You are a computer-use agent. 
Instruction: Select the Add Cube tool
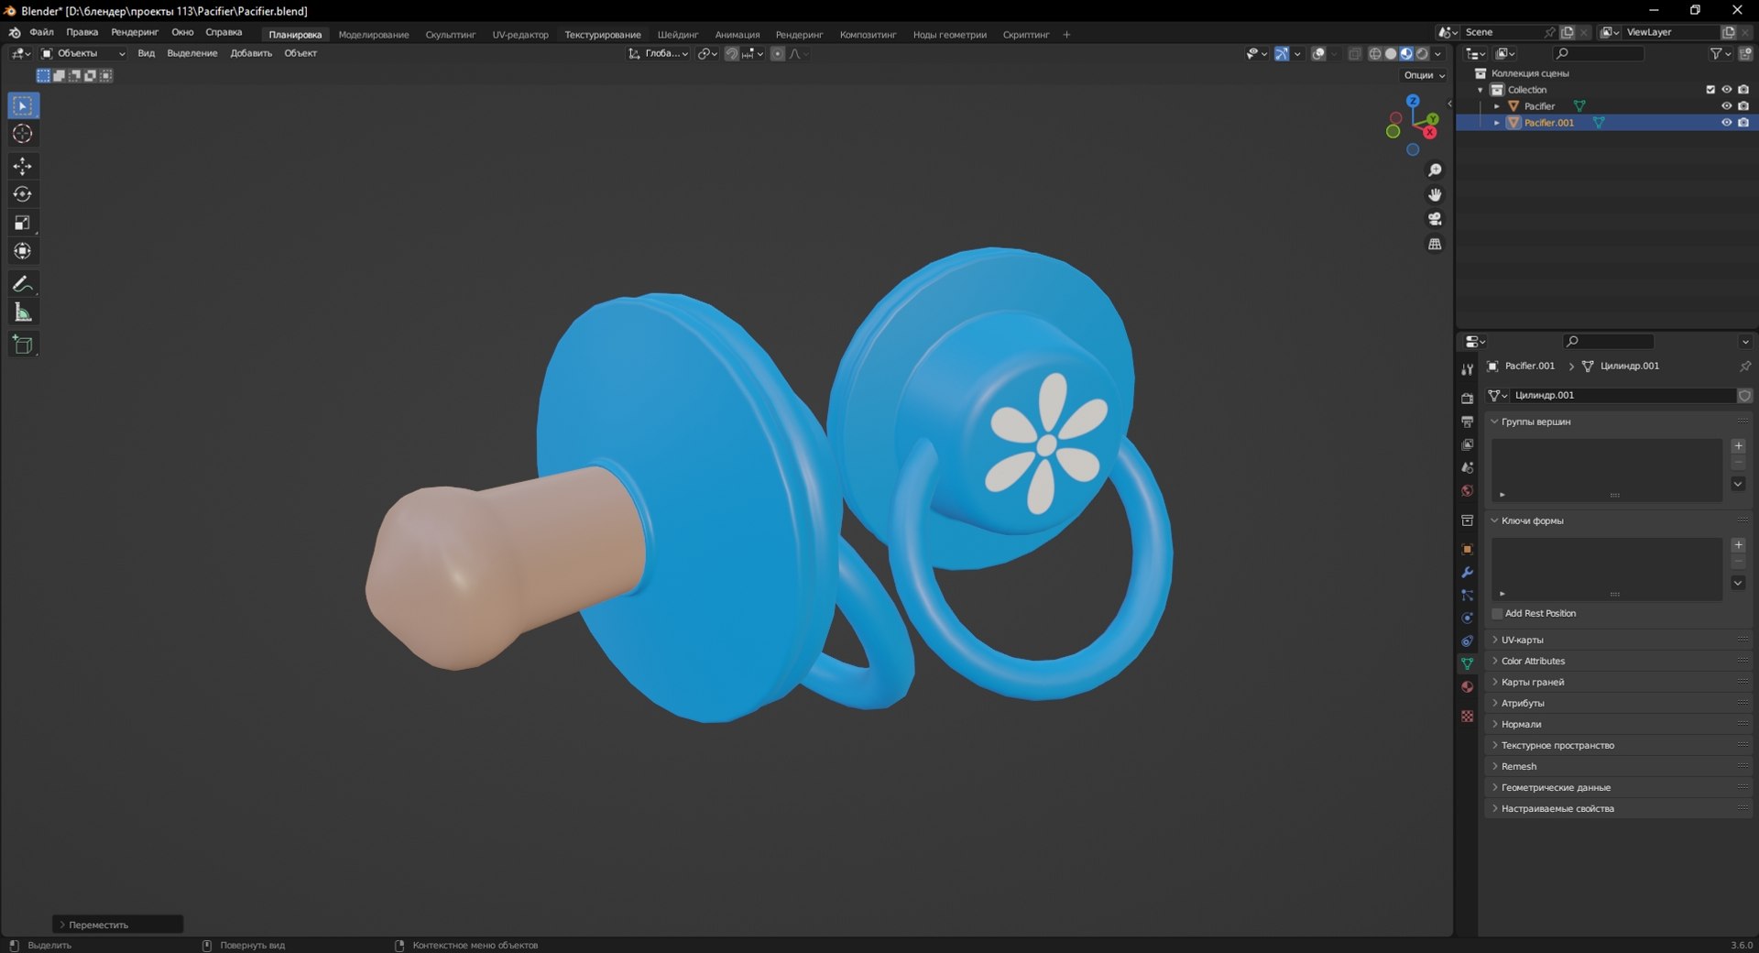click(23, 345)
